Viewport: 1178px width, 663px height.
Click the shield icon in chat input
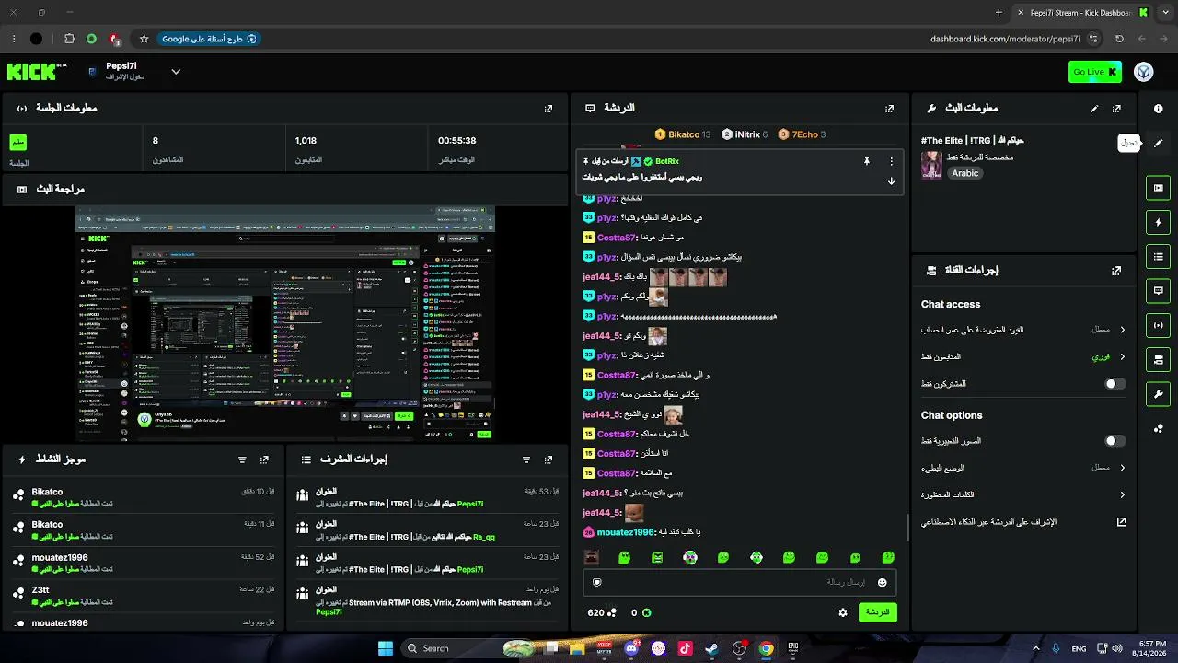click(x=596, y=582)
